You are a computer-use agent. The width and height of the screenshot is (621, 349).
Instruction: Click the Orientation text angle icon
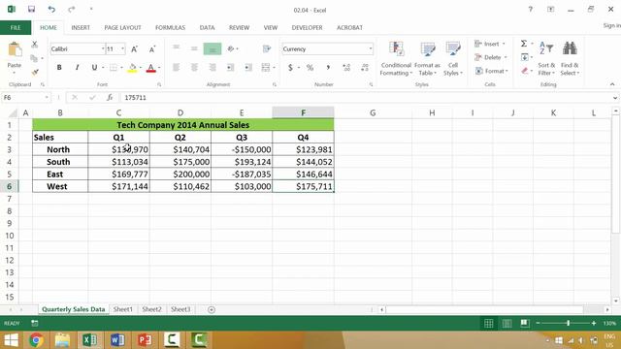[x=231, y=49]
